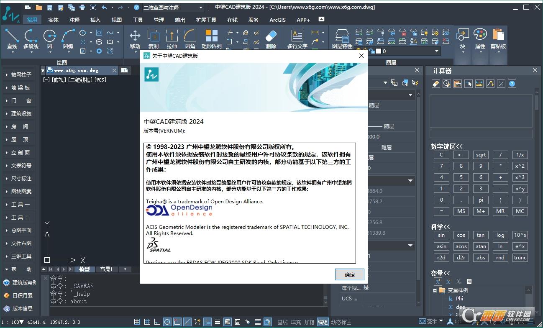This screenshot has height=328, width=543.
Task: Toggle 基线 option in status bar
Action: point(283,322)
